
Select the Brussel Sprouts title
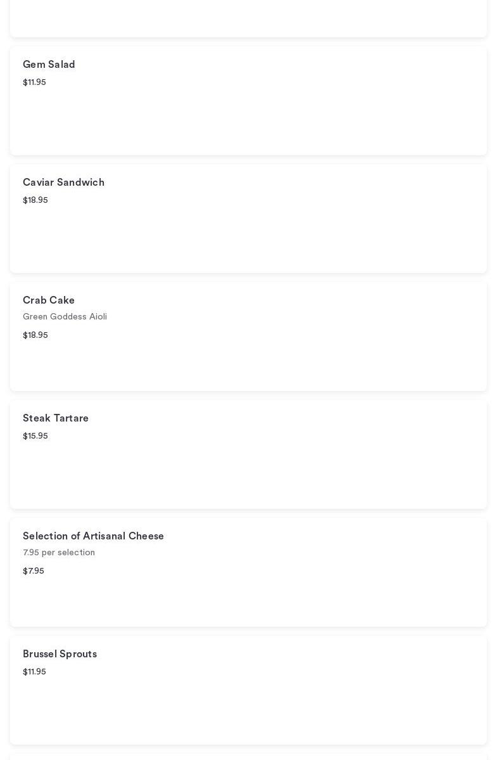pos(60,654)
